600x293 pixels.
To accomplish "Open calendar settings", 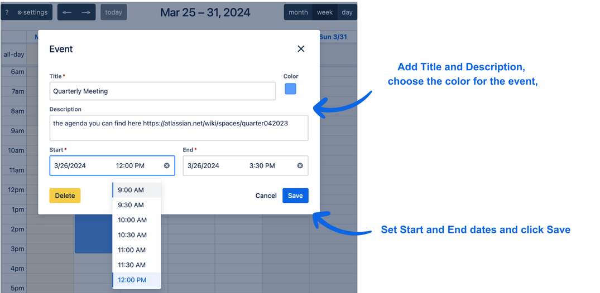I will [32, 12].
